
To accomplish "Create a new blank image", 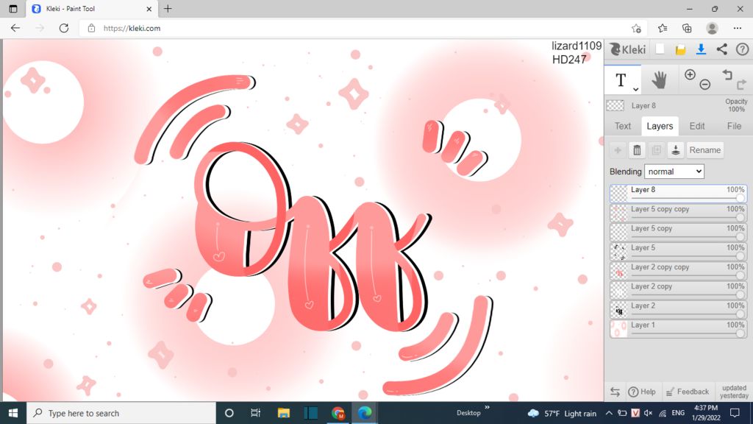I will (660, 49).
